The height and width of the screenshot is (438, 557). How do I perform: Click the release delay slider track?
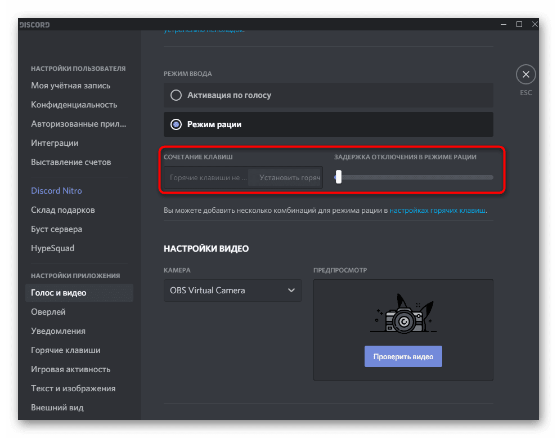pos(414,177)
